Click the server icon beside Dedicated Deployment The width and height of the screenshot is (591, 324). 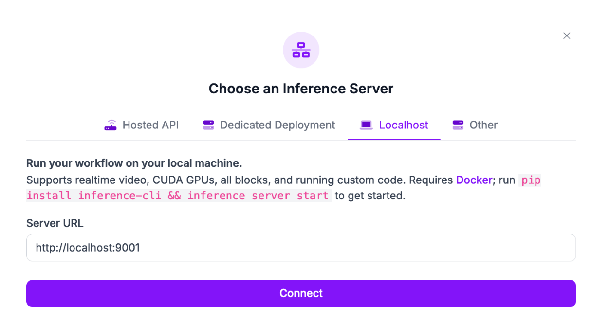[x=208, y=125]
